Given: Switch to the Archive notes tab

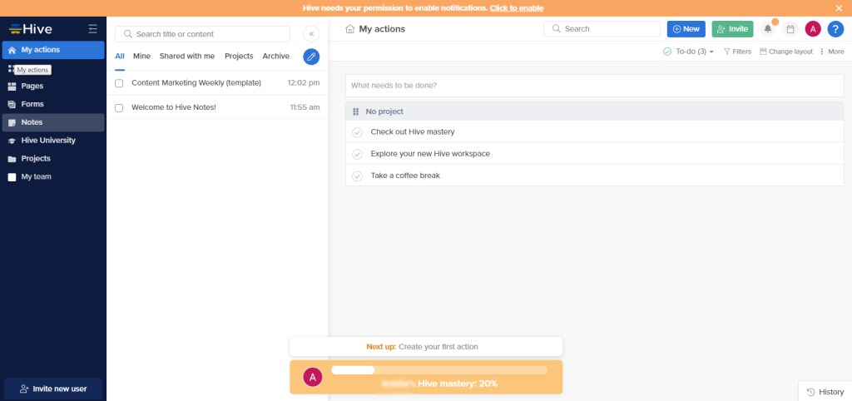Looking at the screenshot, I should pyautogui.click(x=276, y=56).
